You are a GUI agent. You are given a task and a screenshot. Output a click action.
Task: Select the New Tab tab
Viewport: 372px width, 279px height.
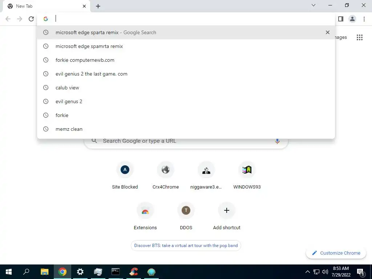point(46,6)
